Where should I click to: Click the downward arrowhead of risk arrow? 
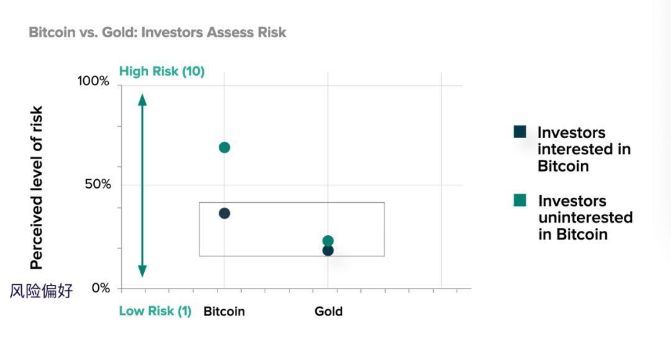click(142, 271)
